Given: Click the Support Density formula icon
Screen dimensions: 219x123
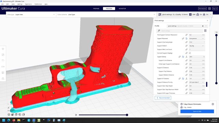Looking at the screenshot, I should pos(186,57).
